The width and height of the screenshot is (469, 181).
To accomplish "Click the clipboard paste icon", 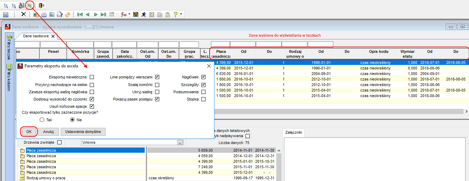I will click(x=167, y=15).
